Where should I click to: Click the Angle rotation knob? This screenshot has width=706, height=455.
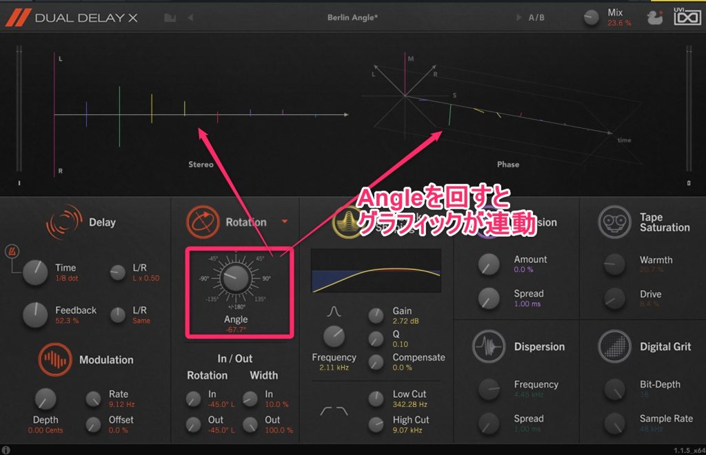(235, 279)
